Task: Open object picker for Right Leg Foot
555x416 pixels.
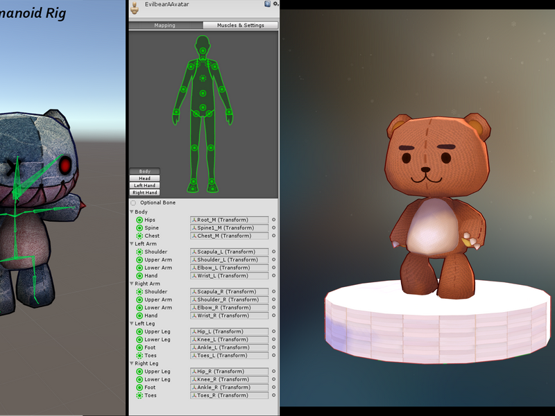Action: point(273,388)
